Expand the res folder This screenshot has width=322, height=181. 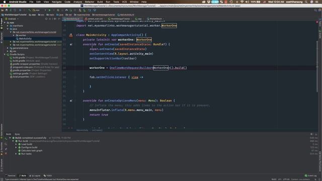pyautogui.click(x=8, y=51)
